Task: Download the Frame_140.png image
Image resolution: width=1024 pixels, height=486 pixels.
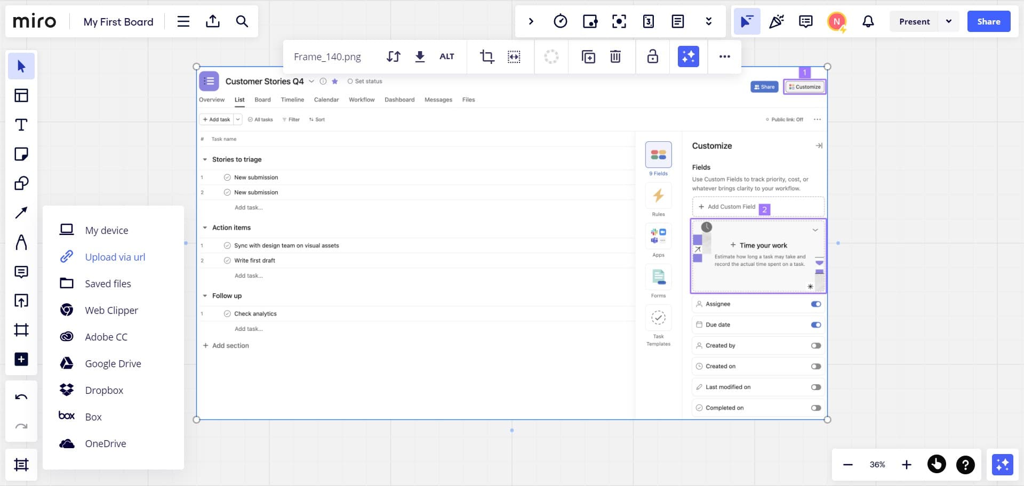Action: click(x=420, y=56)
